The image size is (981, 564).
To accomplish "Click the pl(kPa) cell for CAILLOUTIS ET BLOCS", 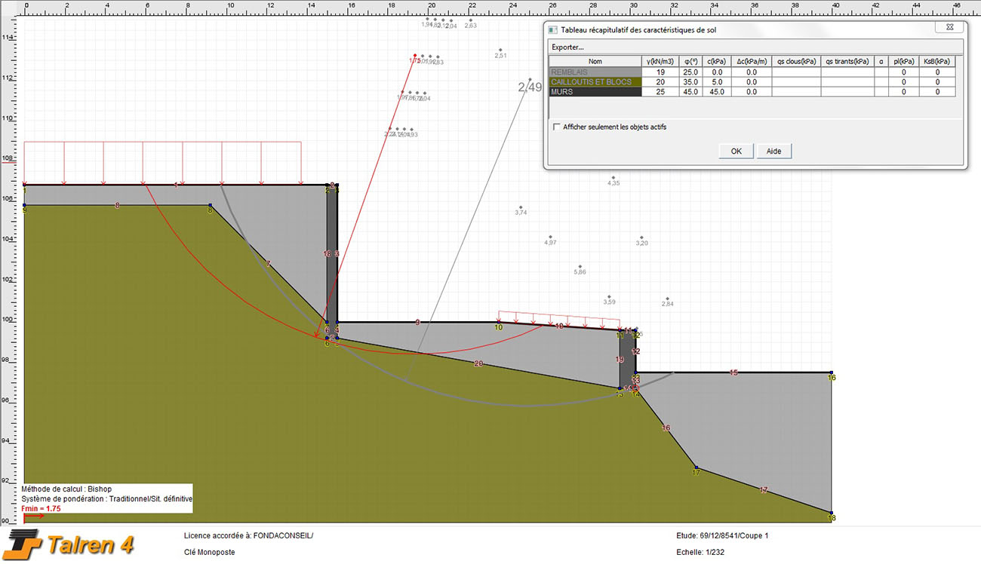I will [x=903, y=82].
